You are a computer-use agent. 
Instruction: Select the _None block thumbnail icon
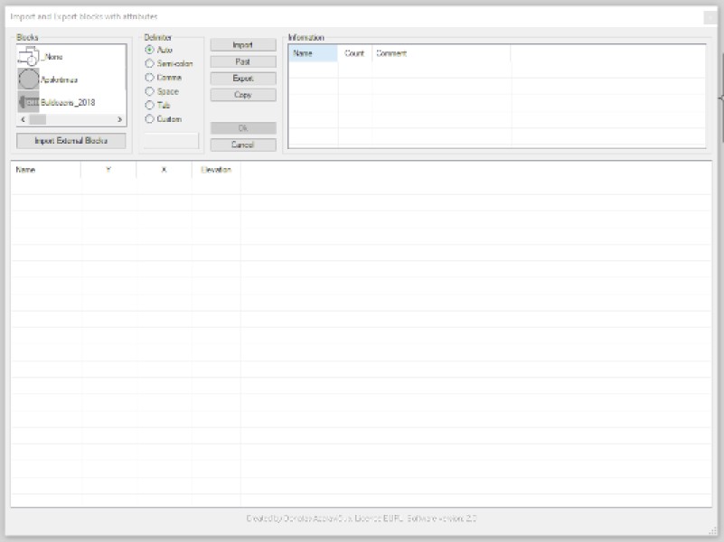click(27, 55)
